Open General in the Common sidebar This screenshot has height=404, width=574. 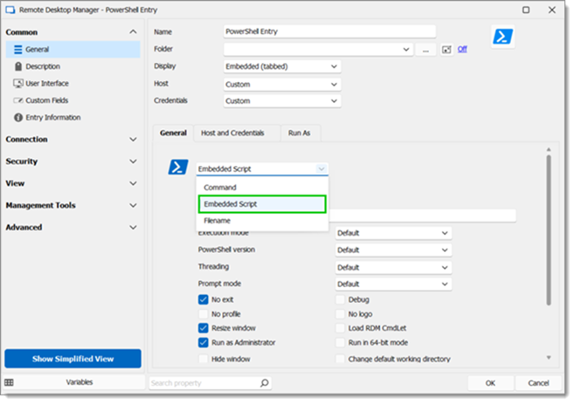tap(73, 50)
